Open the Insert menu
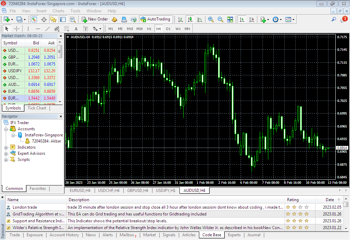350x240 pixels. 41,11
